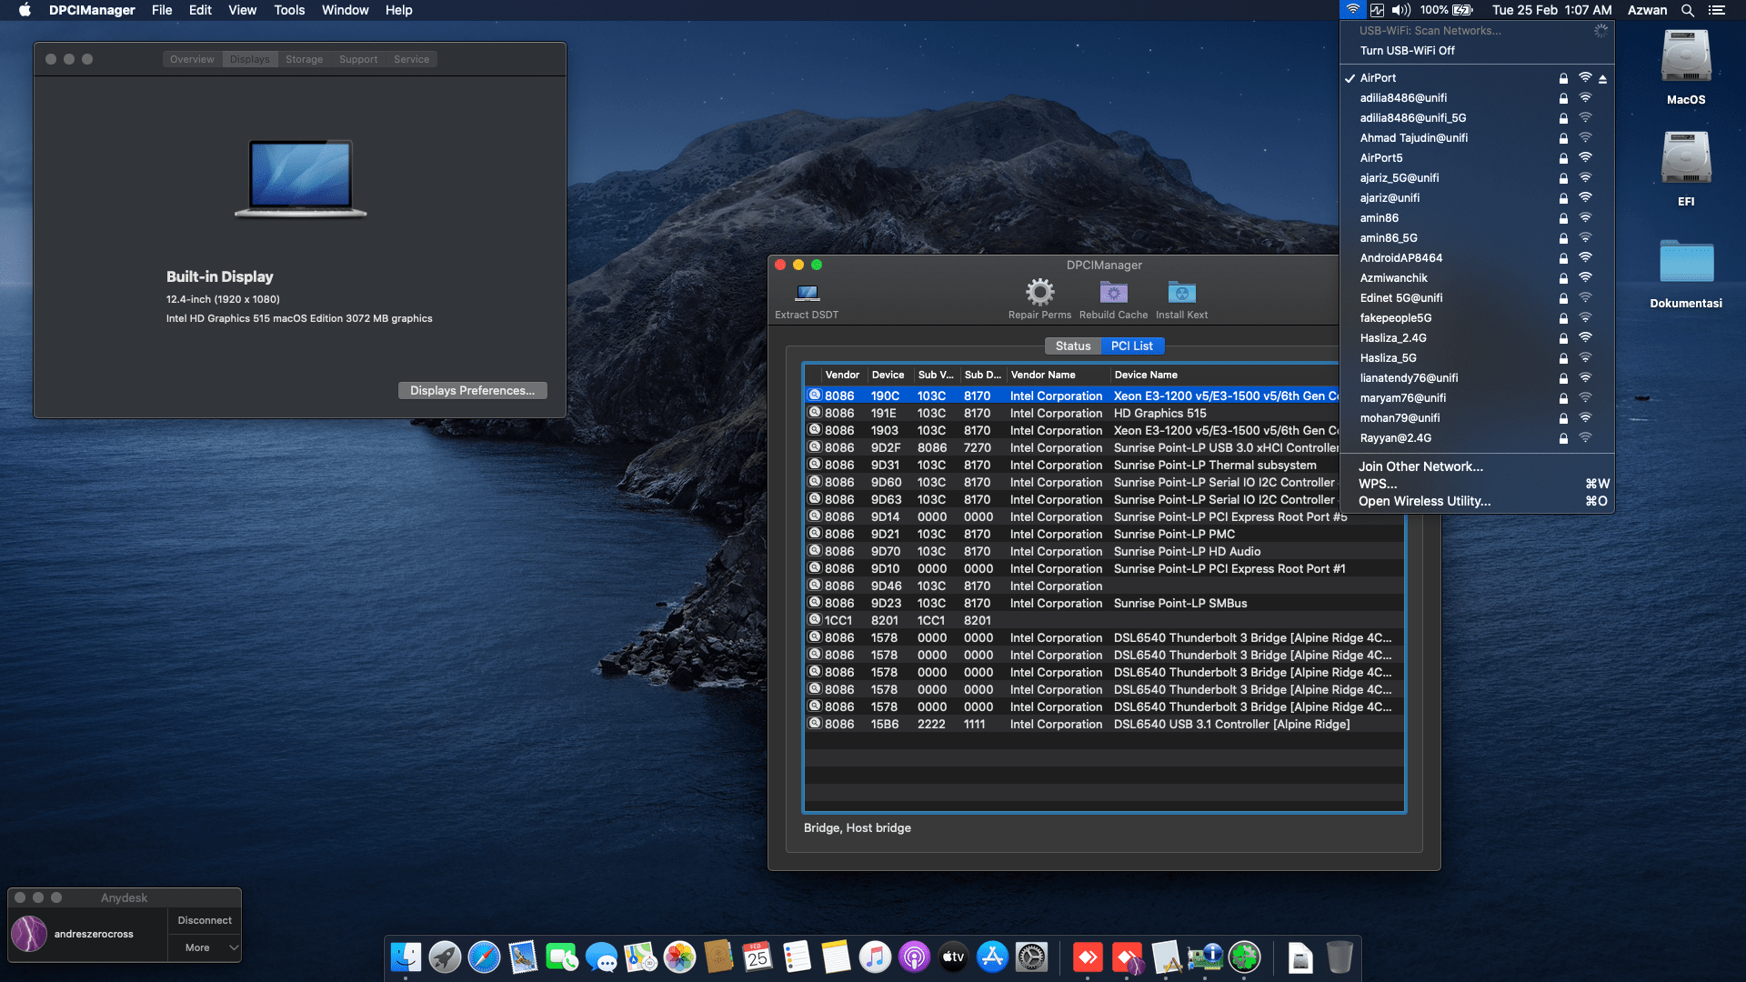The image size is (1746, 982).
Task: Select the Sunrise Point-LP PMC row
Action: [1104, 535]
